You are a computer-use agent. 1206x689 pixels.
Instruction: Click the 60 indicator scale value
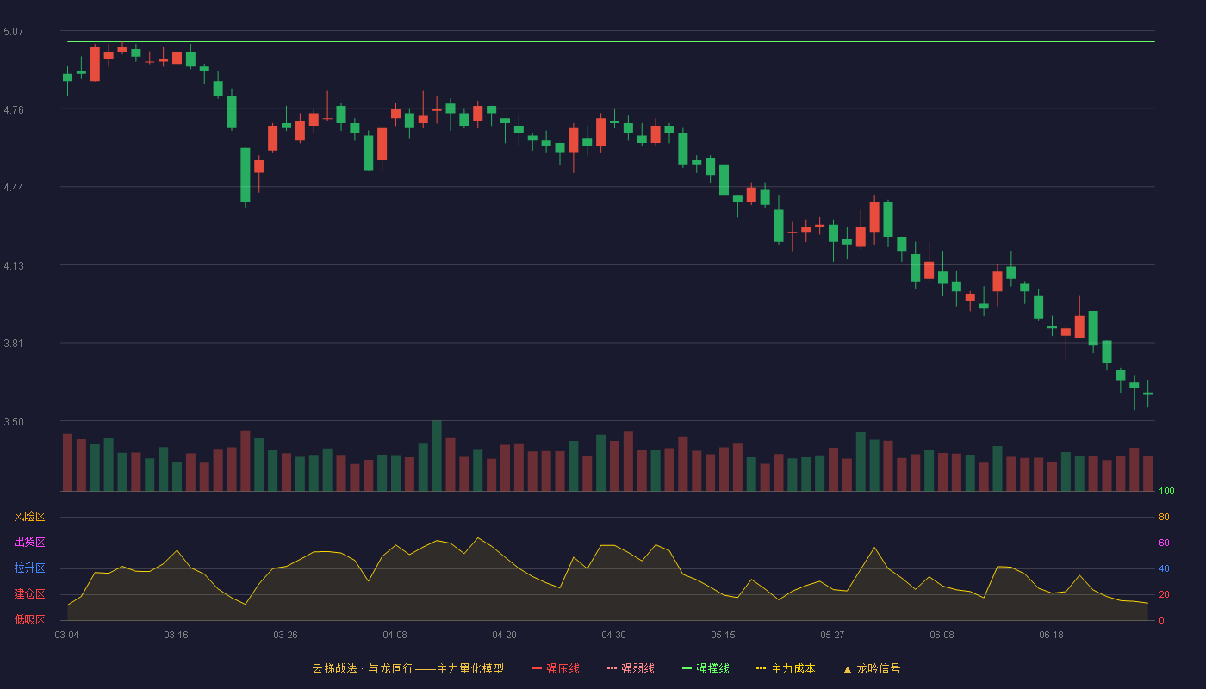(x=1164, y=543)
